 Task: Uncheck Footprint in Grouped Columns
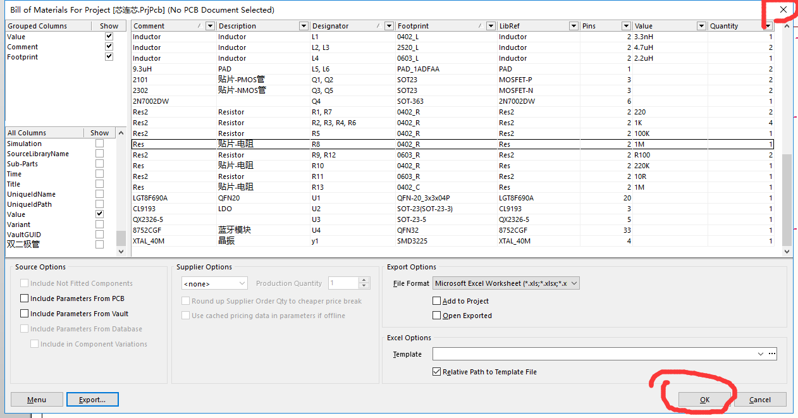109,57
